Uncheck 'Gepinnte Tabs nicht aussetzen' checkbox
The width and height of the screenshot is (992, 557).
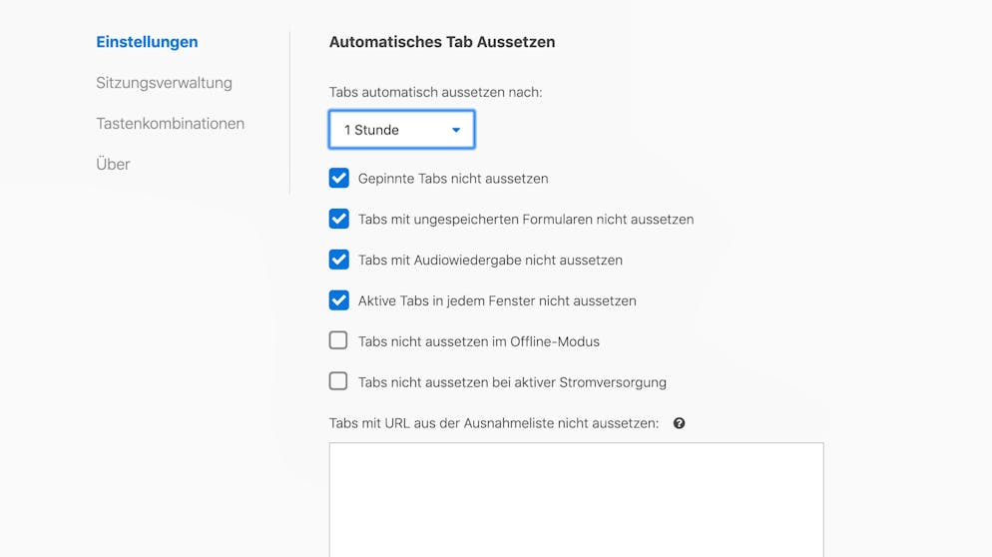pos(339,178)
